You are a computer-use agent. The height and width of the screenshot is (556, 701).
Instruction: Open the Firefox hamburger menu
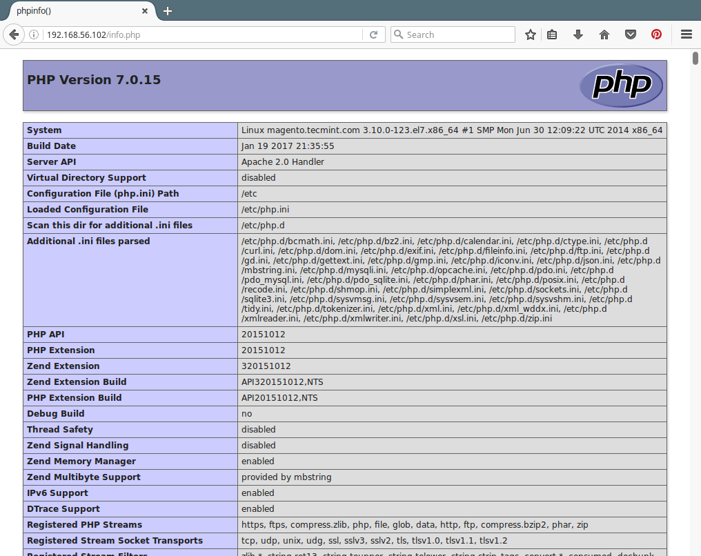(687, 34)
